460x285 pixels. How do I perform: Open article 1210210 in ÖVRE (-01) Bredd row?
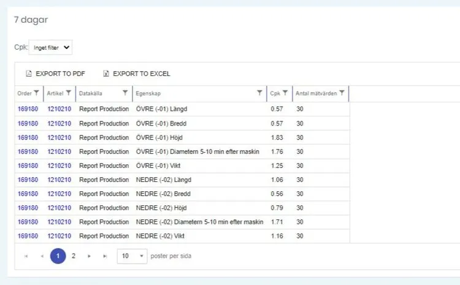pyautogui.click(x=59, y=123)
